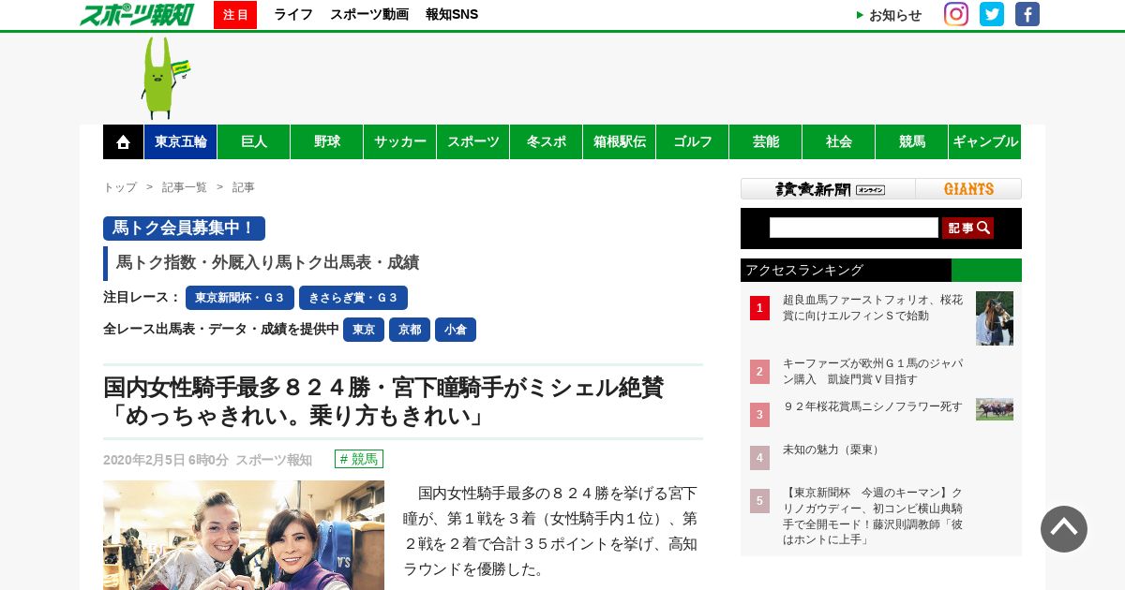Click the # 競馬 tag
This screenshot has width=1125, height=590.
tap(359, 459)
